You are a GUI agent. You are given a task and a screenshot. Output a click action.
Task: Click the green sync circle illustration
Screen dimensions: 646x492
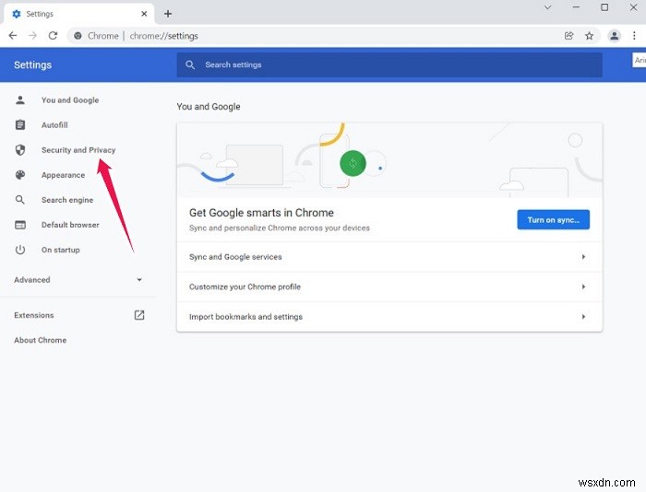coord(353,163)
